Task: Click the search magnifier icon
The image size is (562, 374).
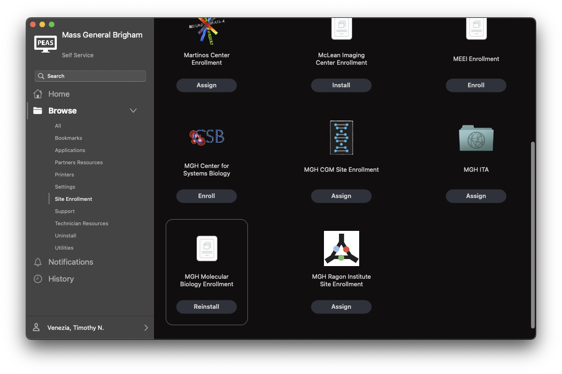Action: [41, 76]
